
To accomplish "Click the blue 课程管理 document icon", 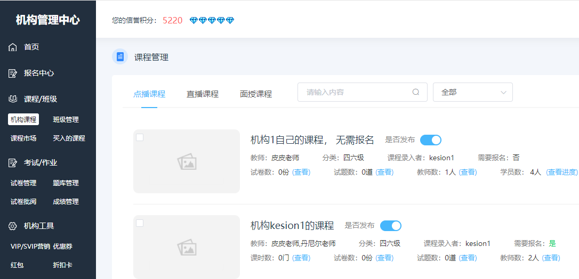I will (120, 56).
